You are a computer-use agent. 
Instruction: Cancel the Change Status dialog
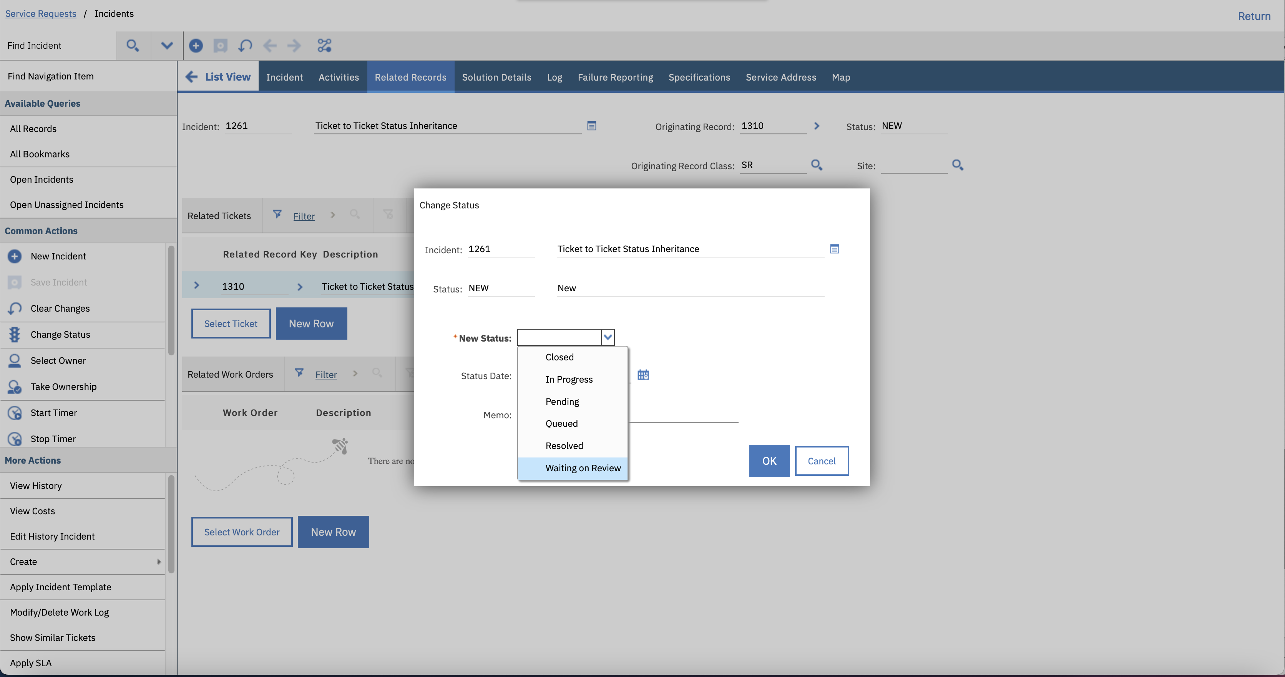pyautogui.click(x=821, y=461)
